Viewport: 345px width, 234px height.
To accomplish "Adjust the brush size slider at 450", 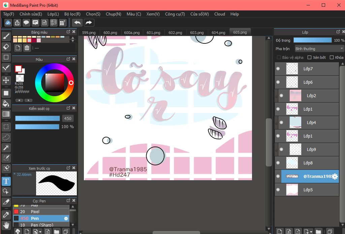I will click(37, 119).
